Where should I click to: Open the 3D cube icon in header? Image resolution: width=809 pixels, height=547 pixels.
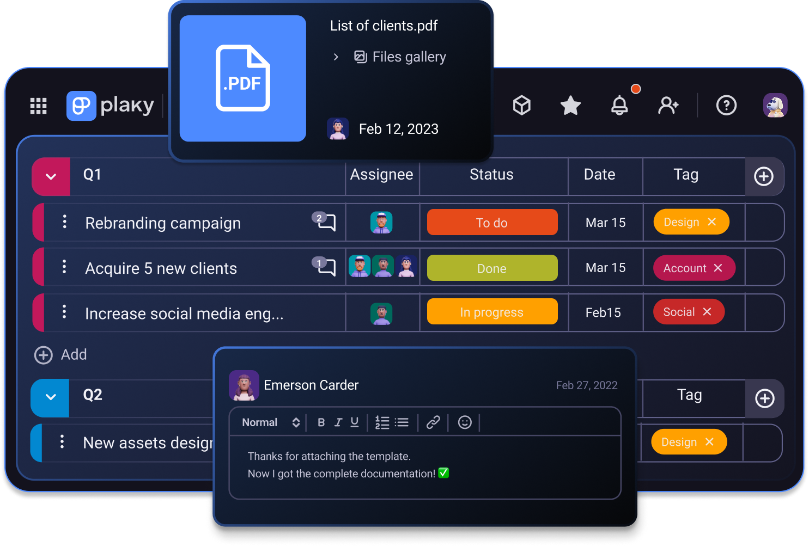pyautogui.click(x=521, y=105)
